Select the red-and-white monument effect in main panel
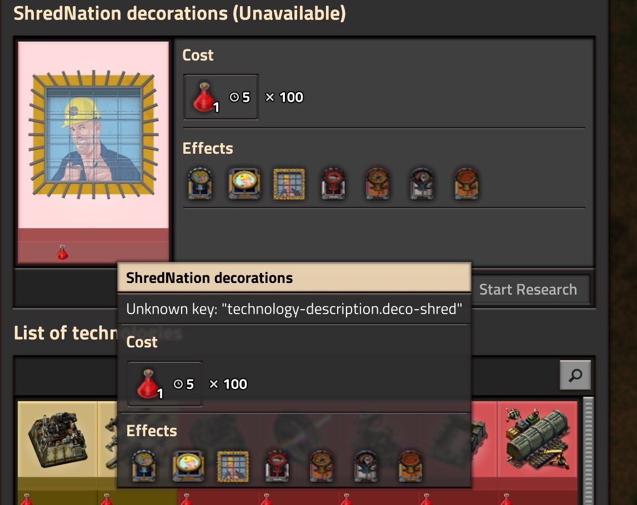The image size is (637, 505). click(333, 184)
